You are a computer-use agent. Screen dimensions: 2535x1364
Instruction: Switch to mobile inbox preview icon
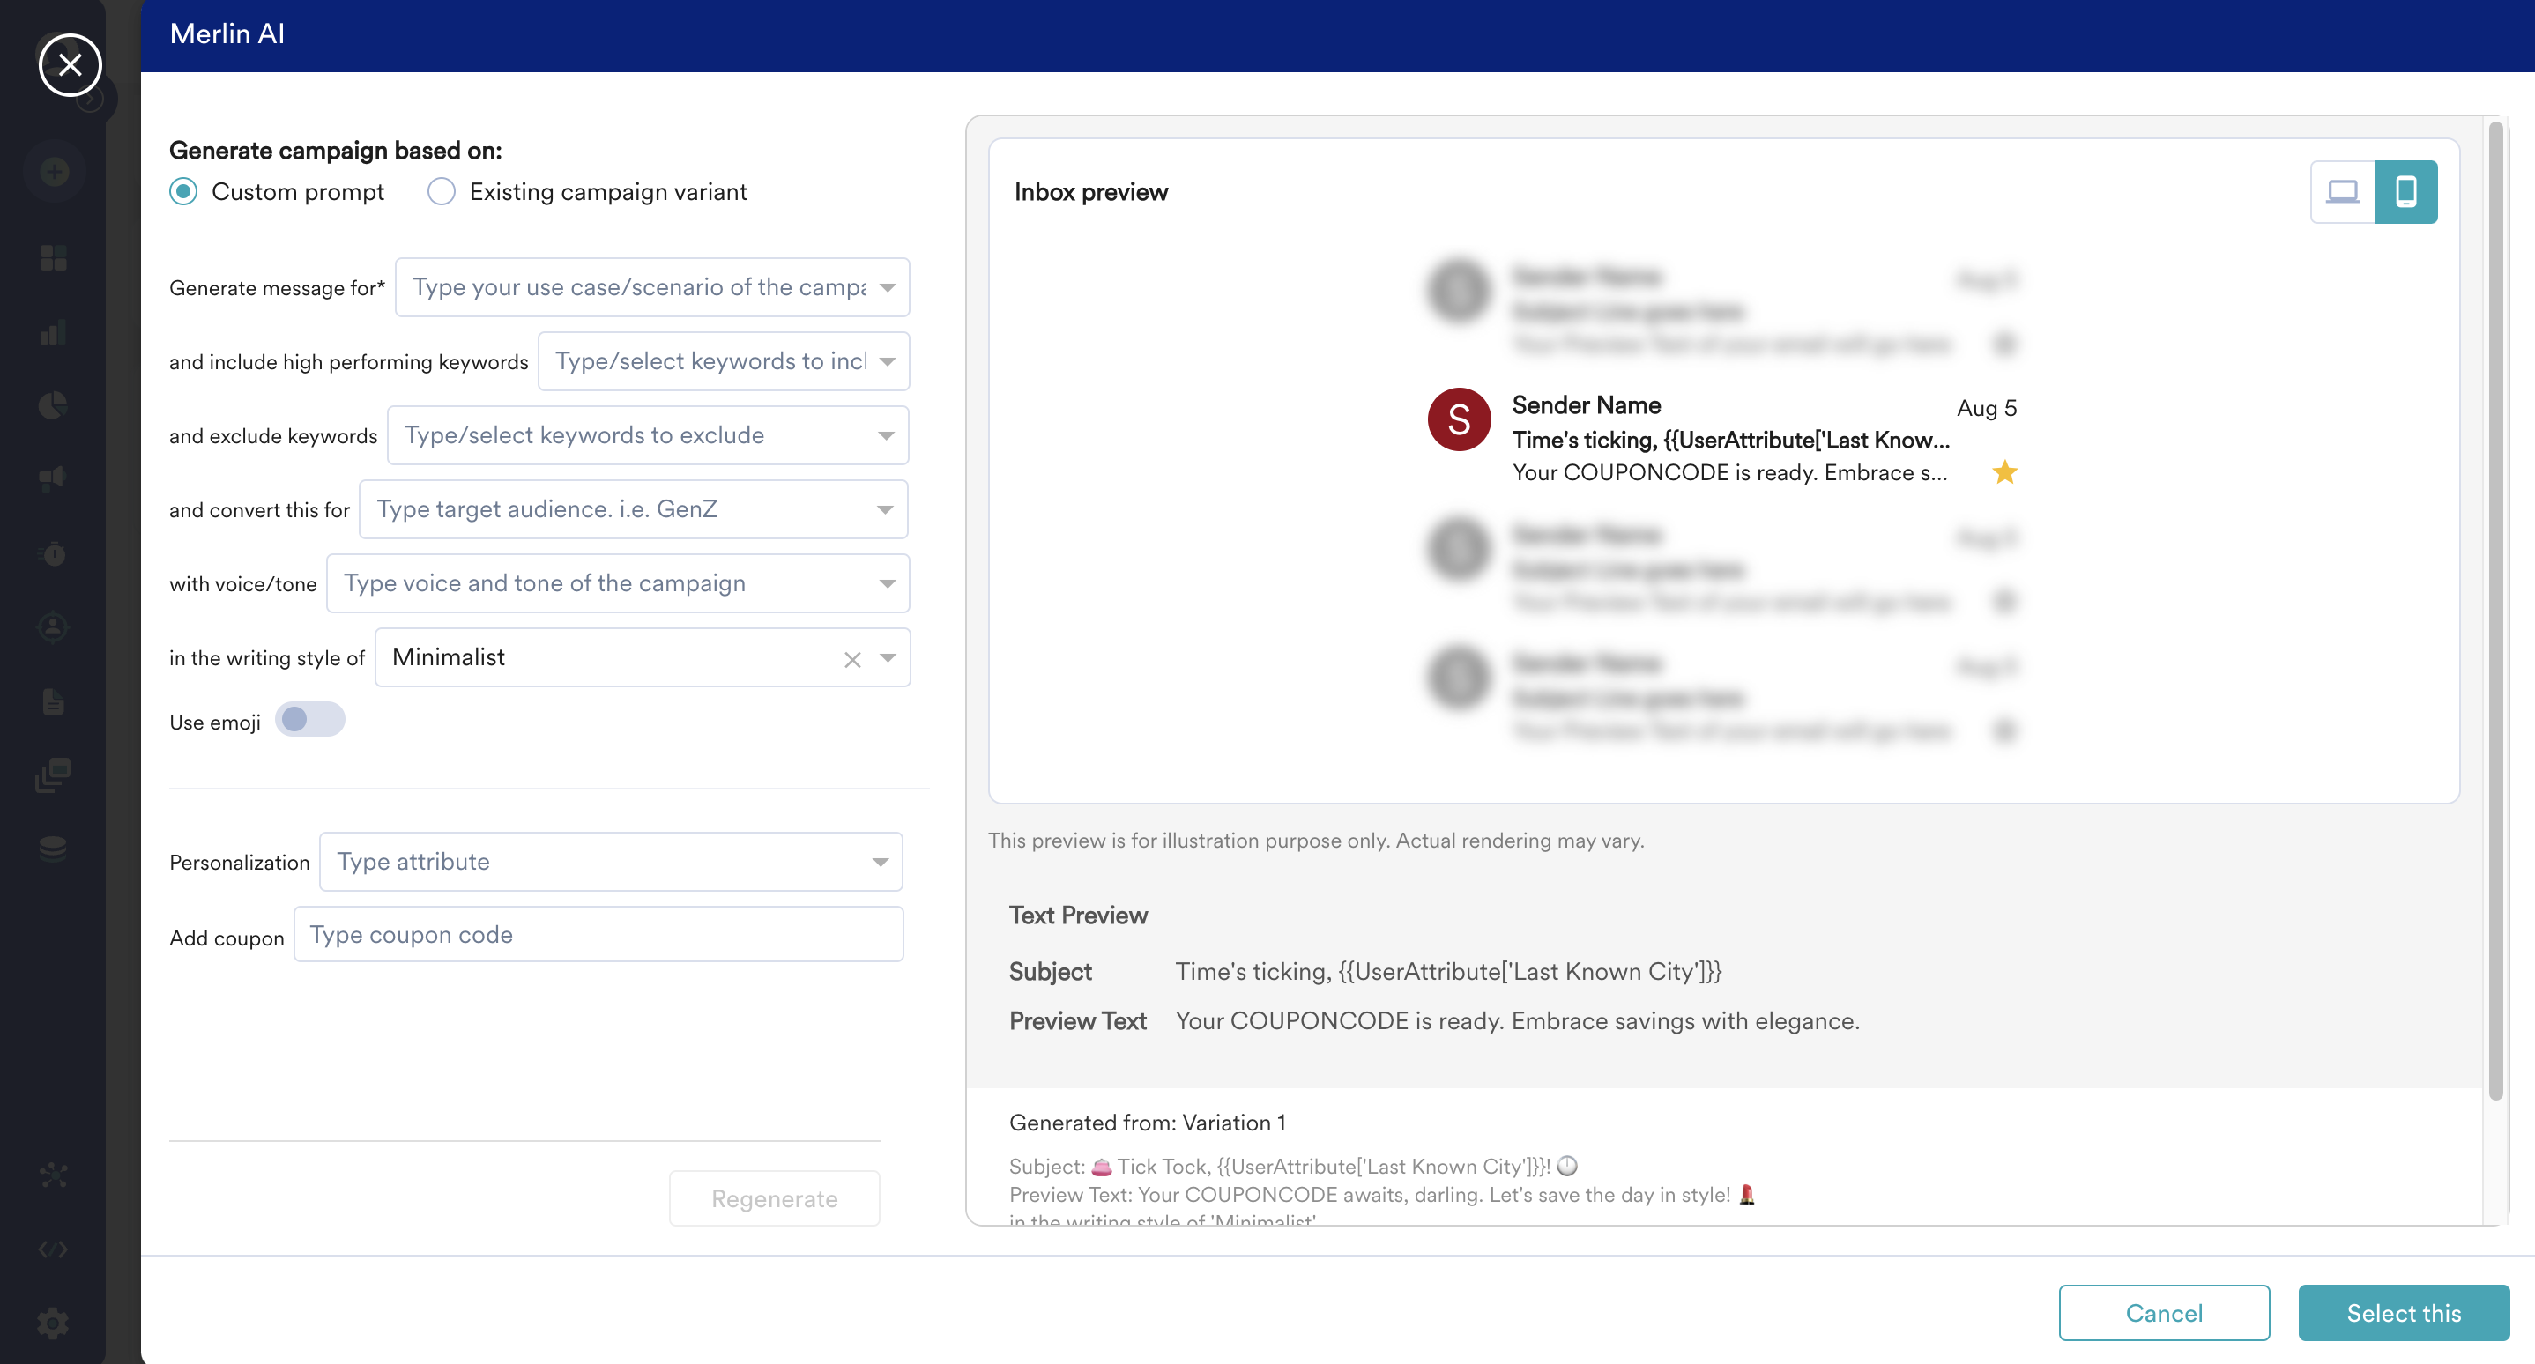(2405, 192)
